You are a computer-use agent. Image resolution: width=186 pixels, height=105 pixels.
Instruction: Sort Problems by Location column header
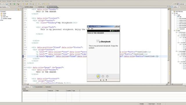[69, 91]
